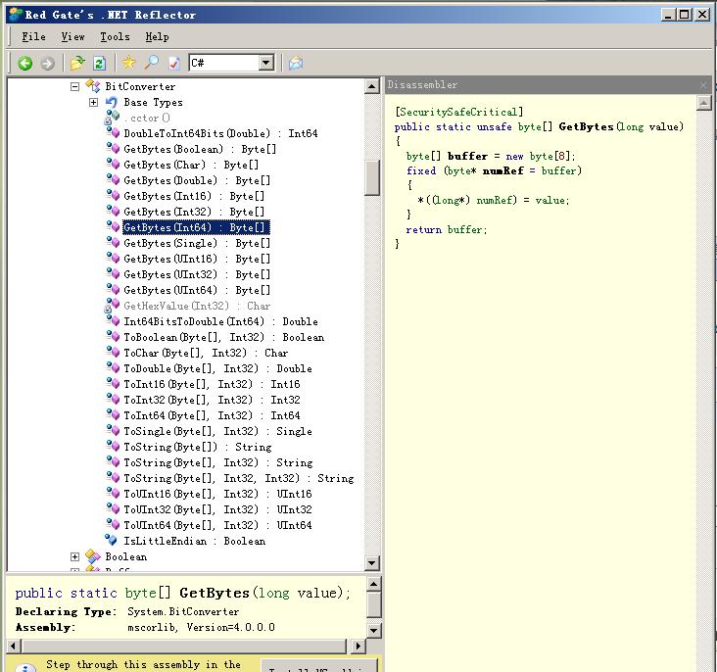The width and height of the screenshot is (717, 672).
Task: Open Search with the magnifier icon
Action: click(x=152, y=63)
